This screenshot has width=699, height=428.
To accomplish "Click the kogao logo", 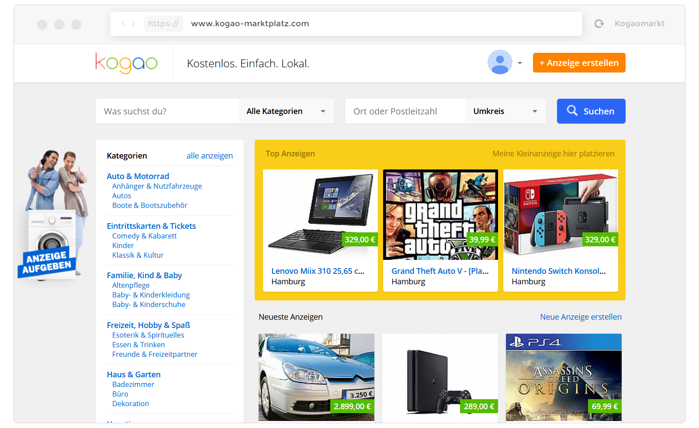I will [126, 63].
